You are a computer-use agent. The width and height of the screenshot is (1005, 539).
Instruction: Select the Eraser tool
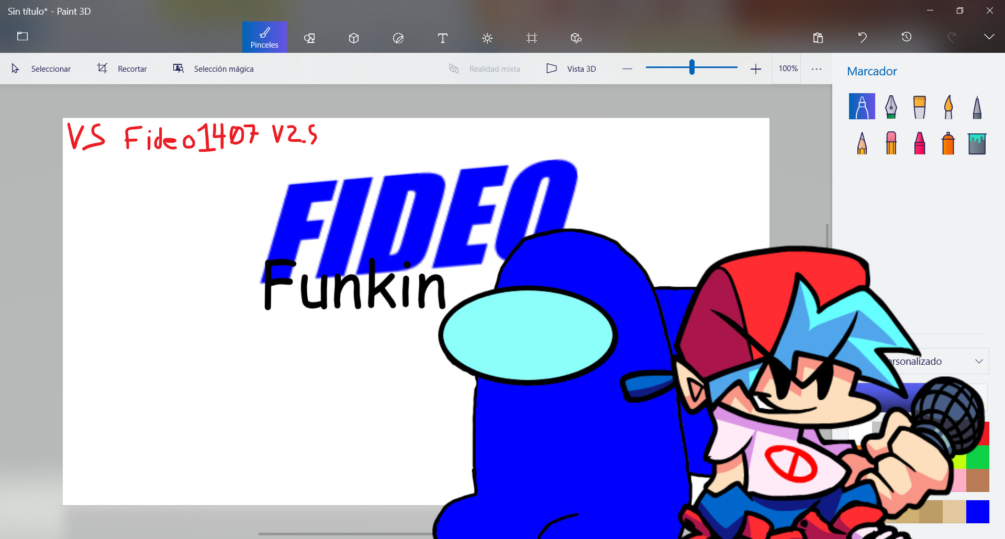891,143
